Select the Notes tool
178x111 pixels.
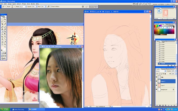pos(2,42)
